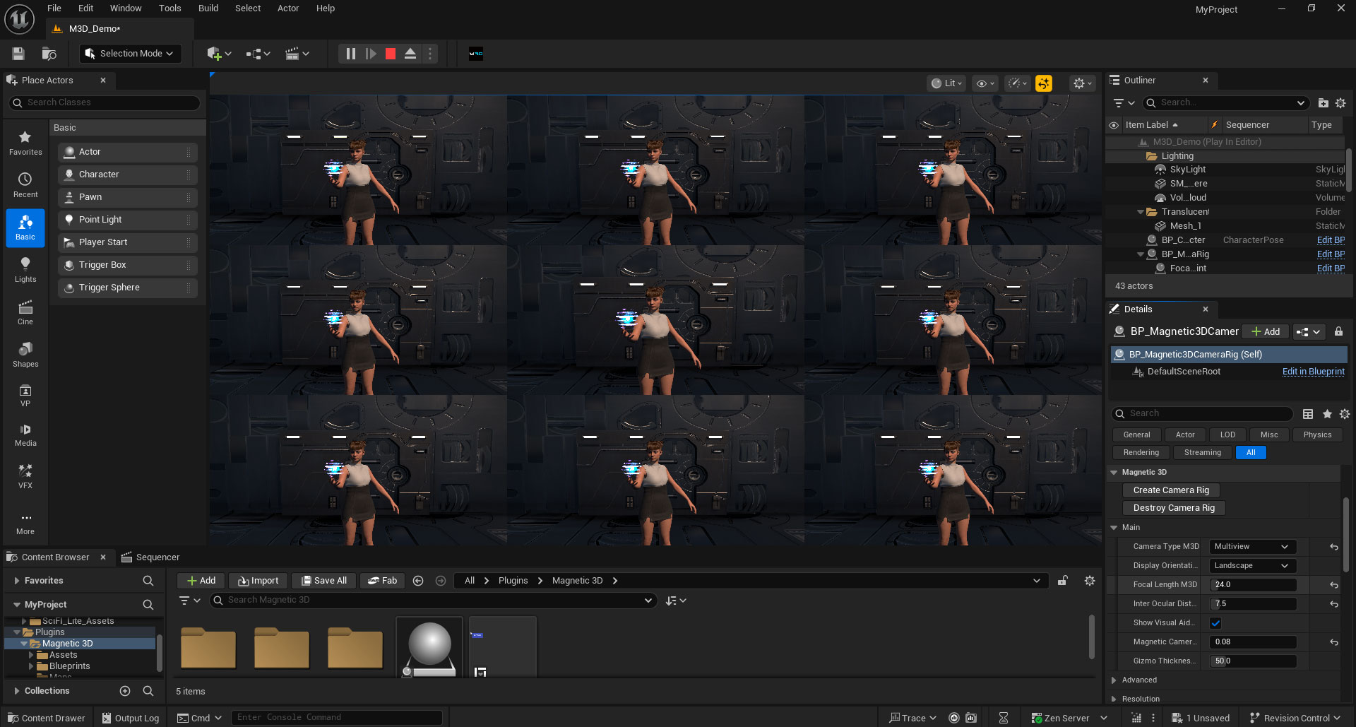Lock the Details panel selection

[1338, 331]
